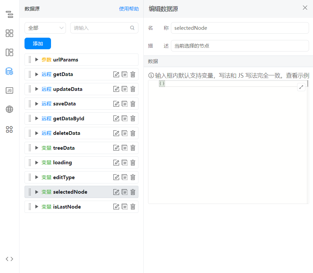Open the 全部 type filter dropdown
The width and height of the screenshot is (313, 273).
(45, 28)
